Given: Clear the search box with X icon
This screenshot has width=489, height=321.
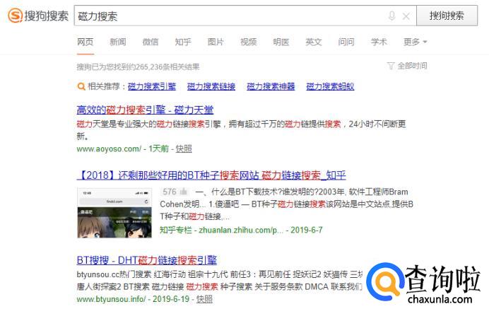Looking at the screenshot, I should tap(406, 16).
